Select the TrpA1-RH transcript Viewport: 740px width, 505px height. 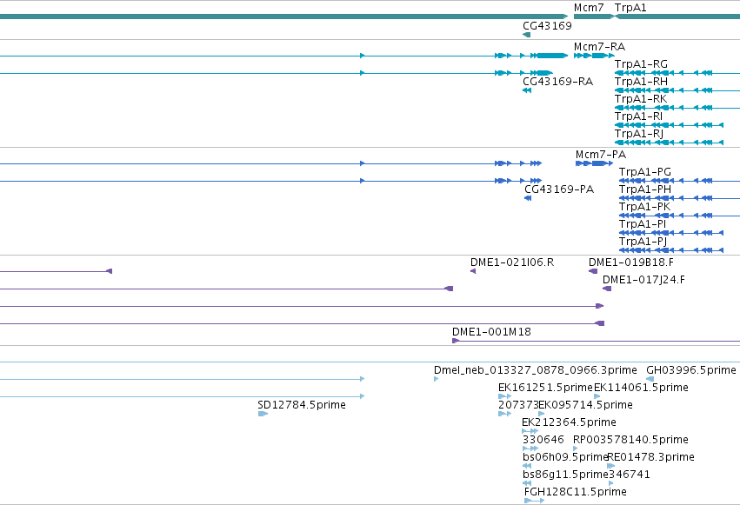coord(677,90)
